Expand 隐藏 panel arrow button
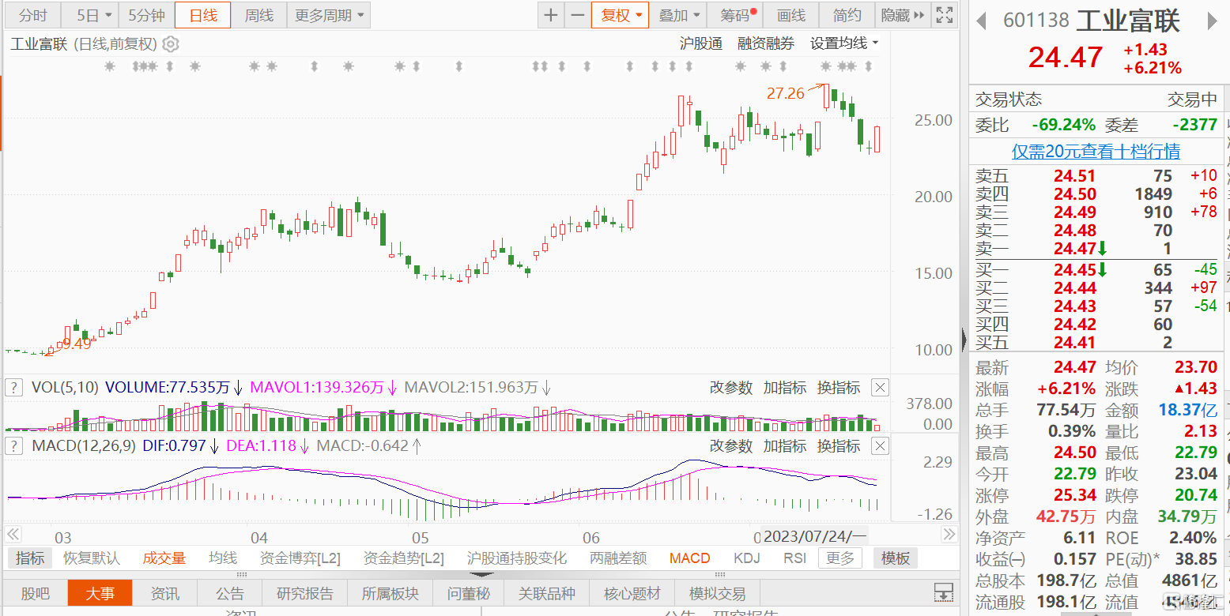The width and height of the screenshot is (1230, 616). 903,15
